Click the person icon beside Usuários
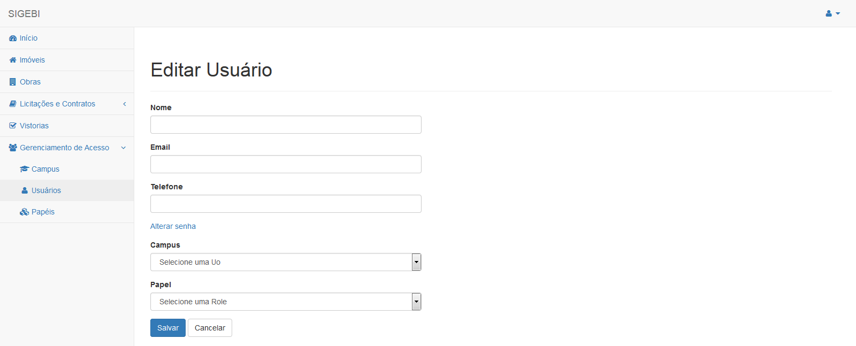Viewport: 856px width, 346px height. 25,190
